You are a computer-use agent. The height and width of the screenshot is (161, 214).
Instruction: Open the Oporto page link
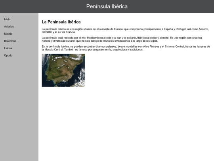[x=8, y=55]
